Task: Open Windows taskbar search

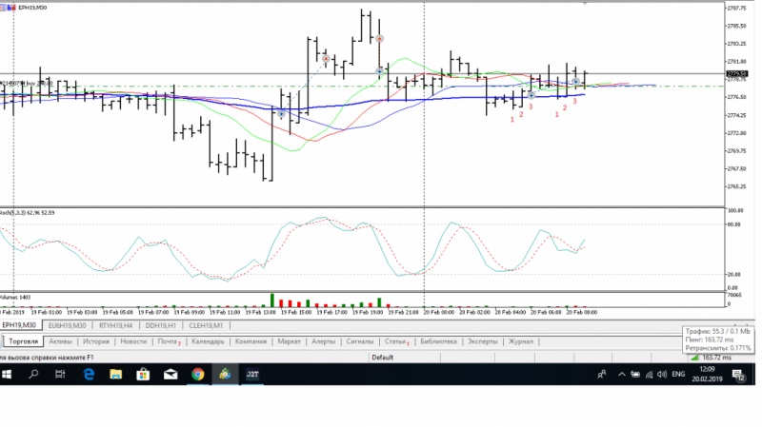Action: (x=33, y=374)
